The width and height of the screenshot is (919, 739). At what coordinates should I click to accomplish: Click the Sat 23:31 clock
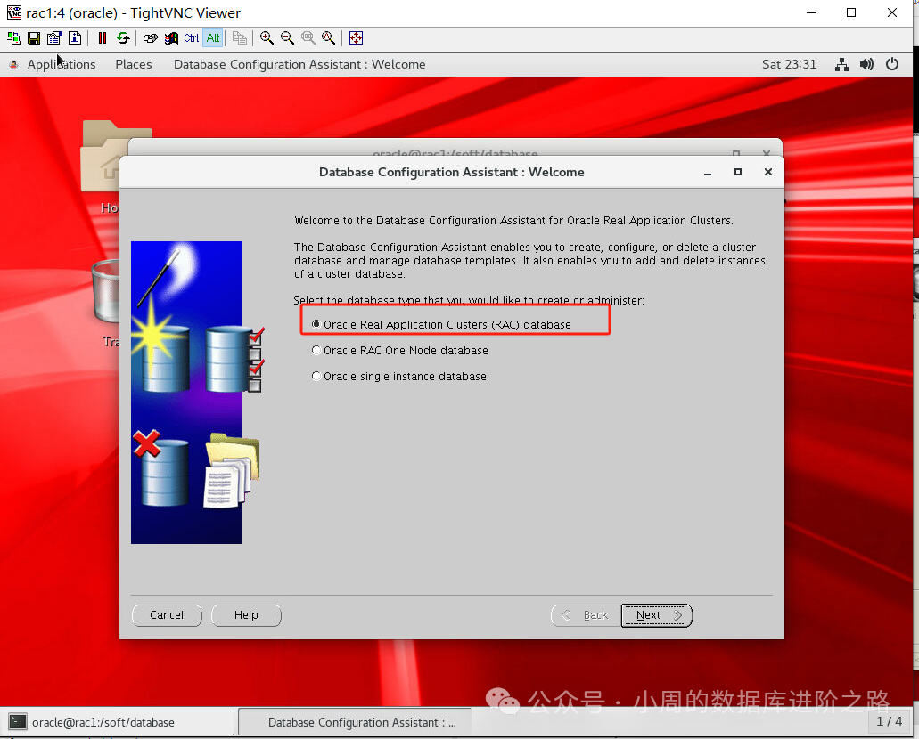[x=789, y=64]
